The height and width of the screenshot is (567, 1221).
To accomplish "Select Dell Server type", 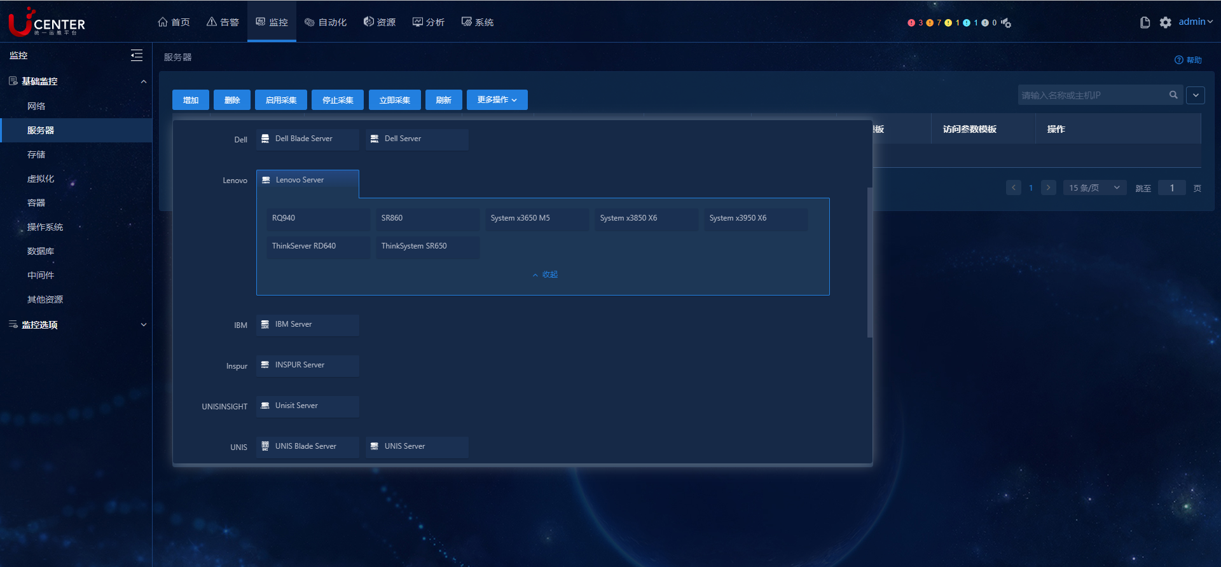I will 417,139.
